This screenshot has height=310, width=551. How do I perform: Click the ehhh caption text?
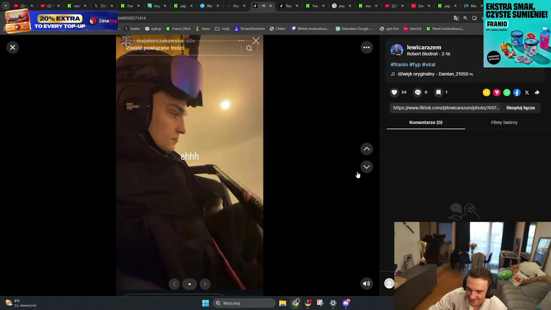tap(189, 156)
